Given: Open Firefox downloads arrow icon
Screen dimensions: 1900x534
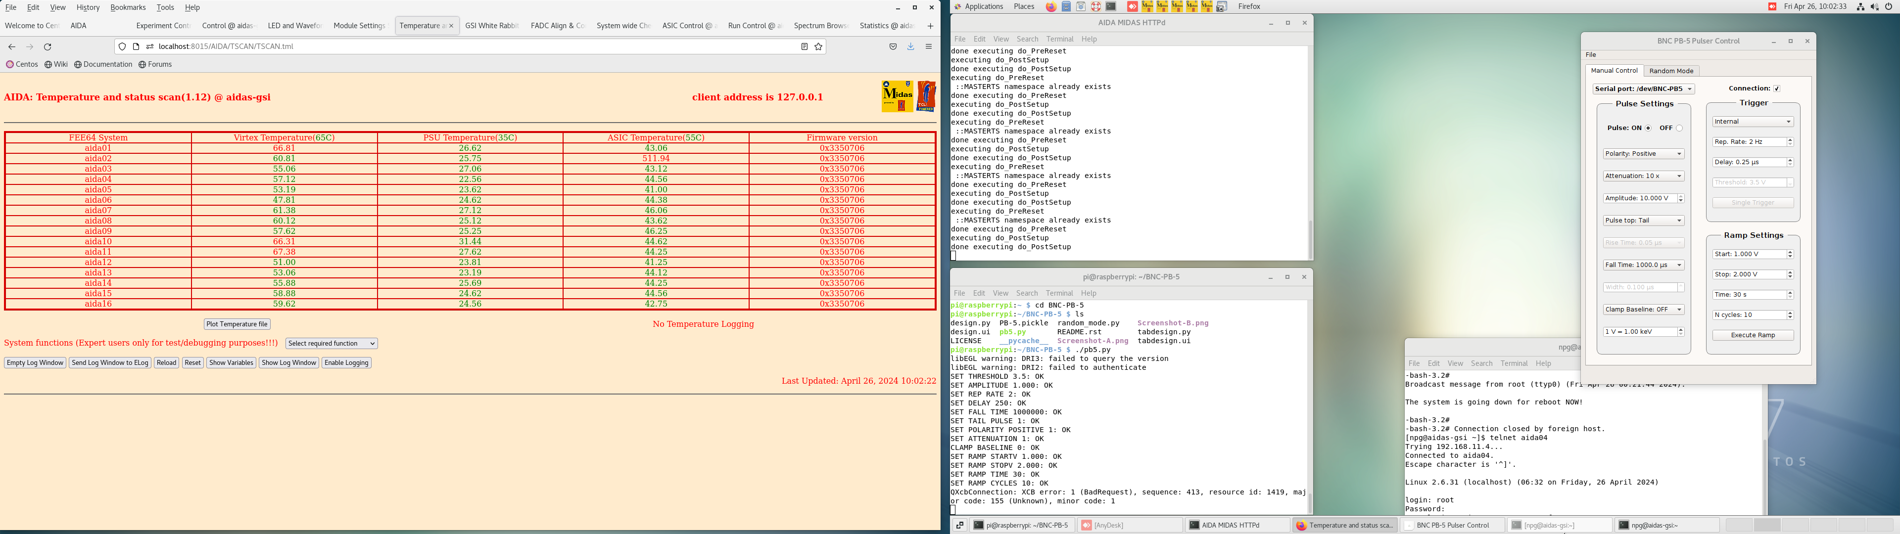Looking at the screenshot, I should click(911, 46).
